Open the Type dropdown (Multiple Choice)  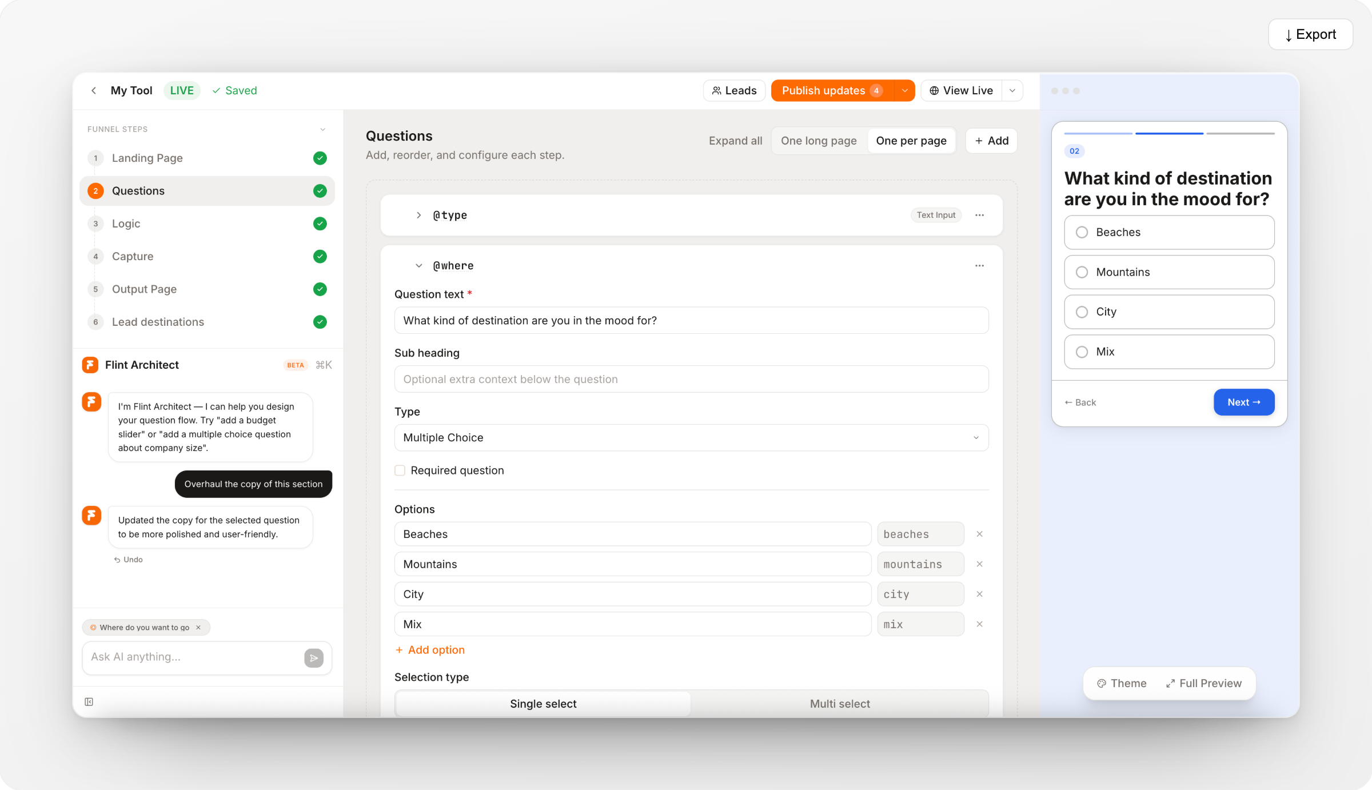[x=691, y=438]
